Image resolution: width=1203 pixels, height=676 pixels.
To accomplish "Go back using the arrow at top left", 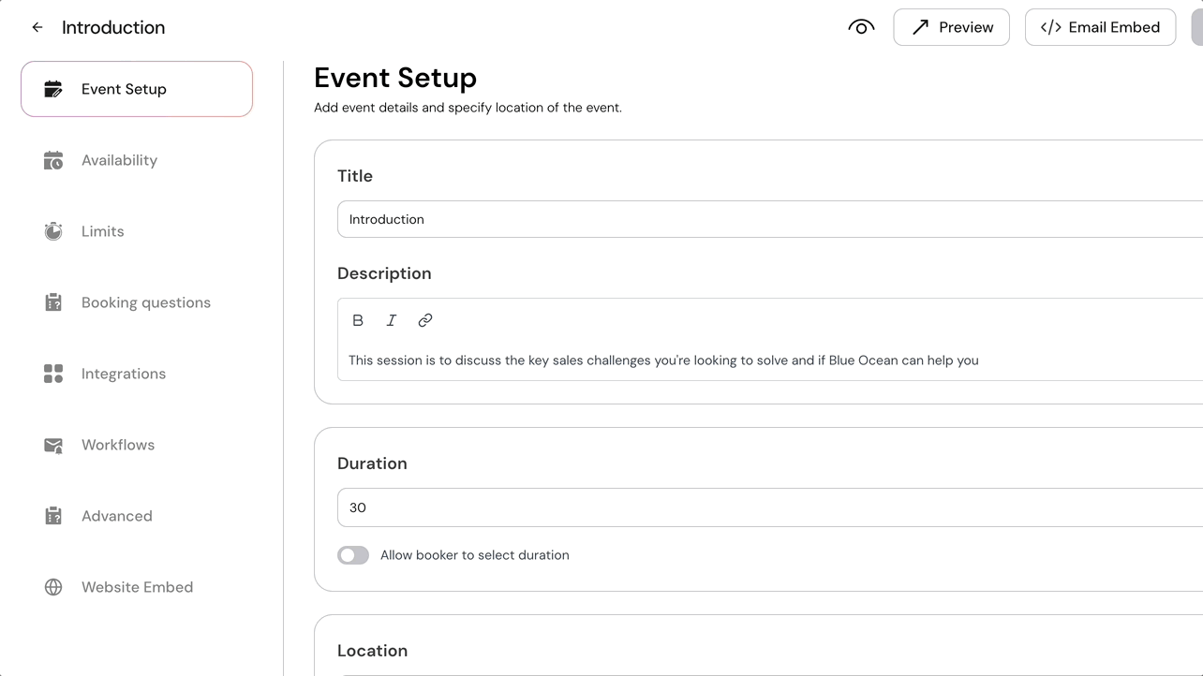I will pos(37,27).
